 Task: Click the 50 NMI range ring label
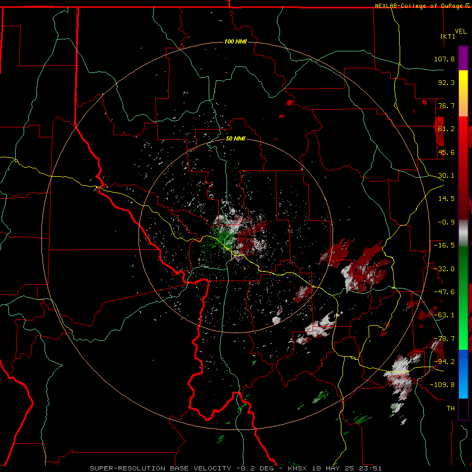click(235, 139)
